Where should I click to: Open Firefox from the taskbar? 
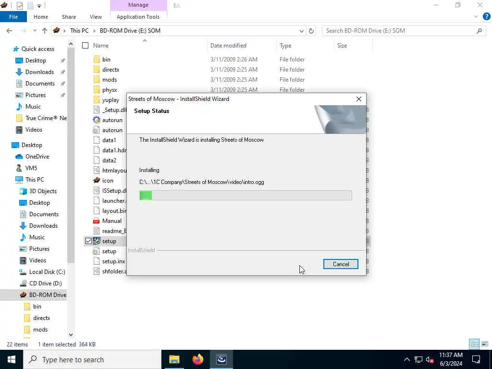tap(197, 359)
